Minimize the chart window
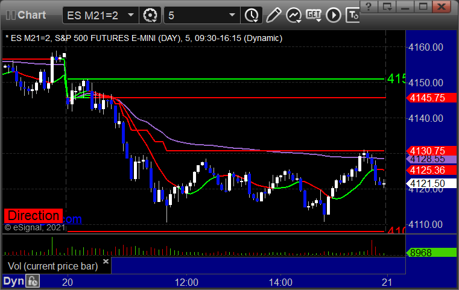 click(405, 7)
